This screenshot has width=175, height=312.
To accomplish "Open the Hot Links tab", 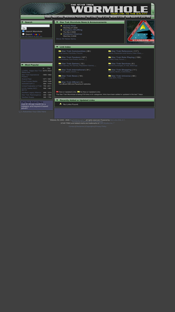I will (91, 17).
